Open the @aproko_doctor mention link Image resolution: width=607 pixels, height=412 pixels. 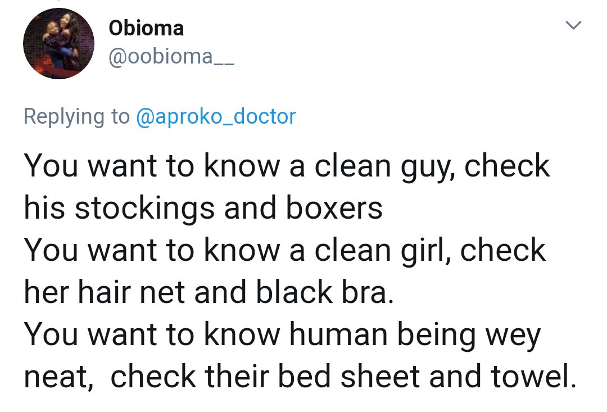[x=216, y=116]
